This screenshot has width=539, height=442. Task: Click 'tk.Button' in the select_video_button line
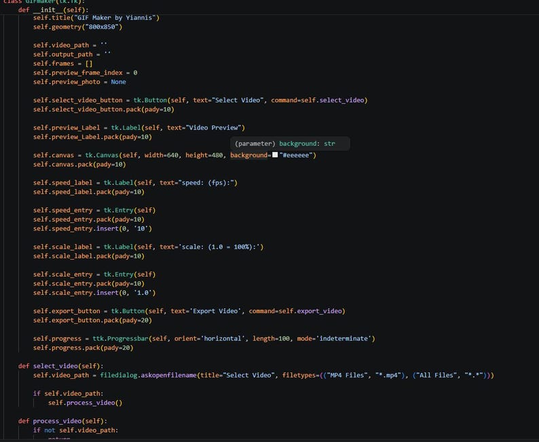[150, 100]
